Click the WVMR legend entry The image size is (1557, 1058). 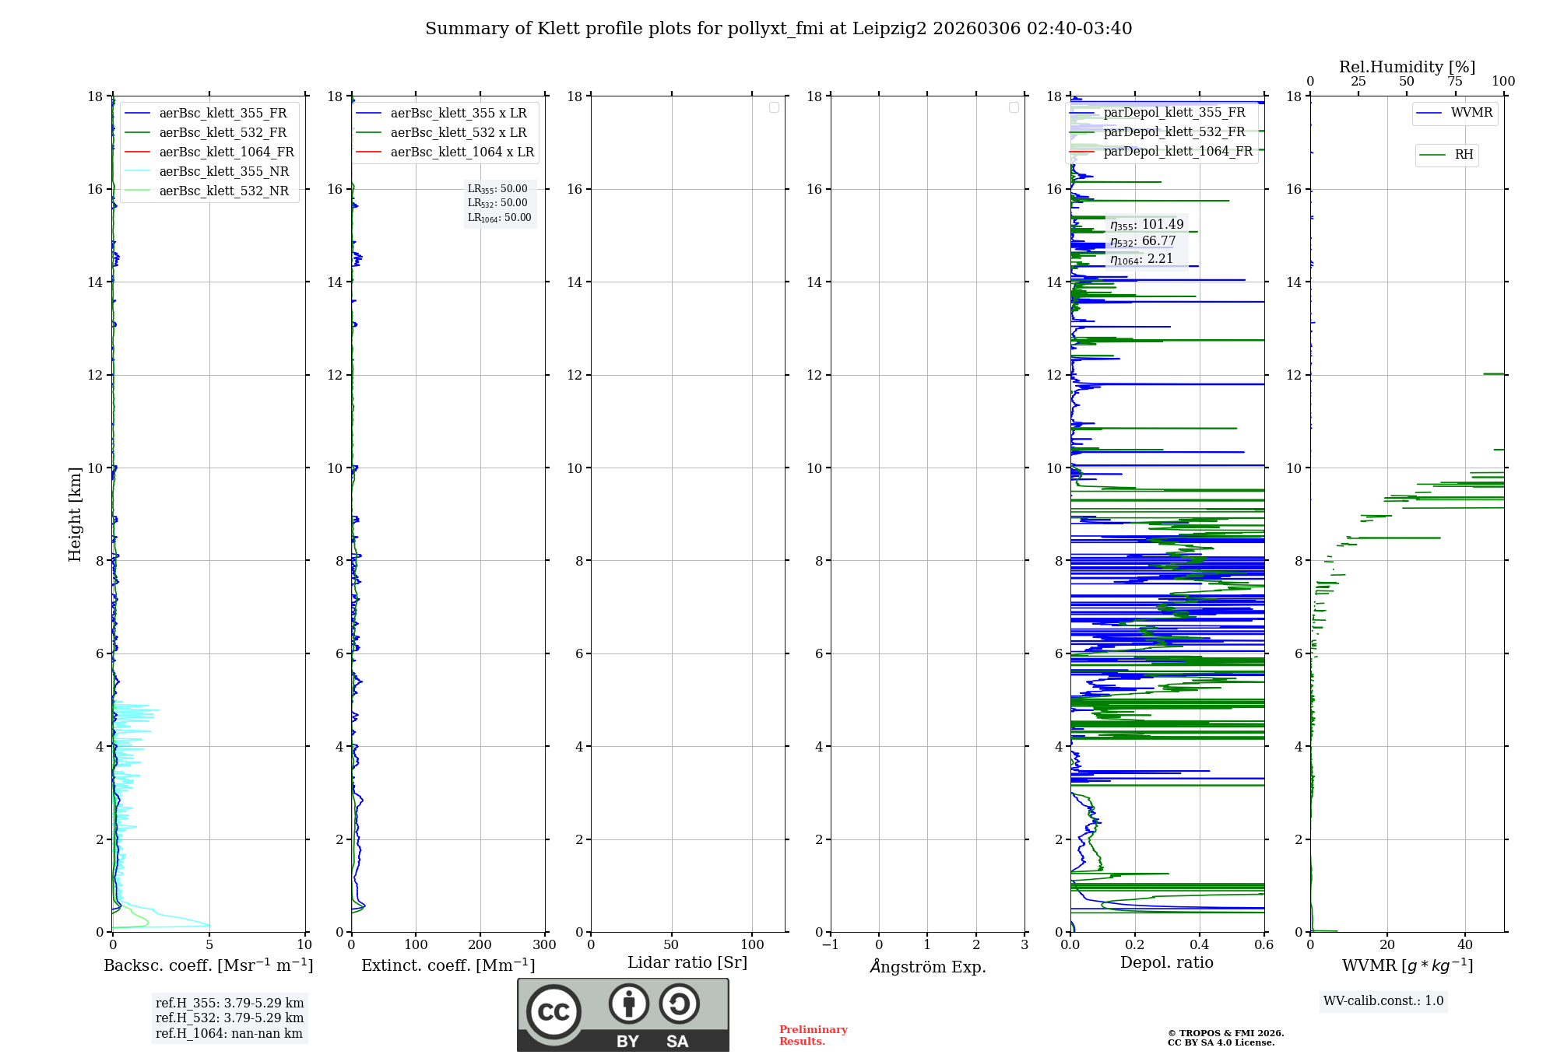1471,113
